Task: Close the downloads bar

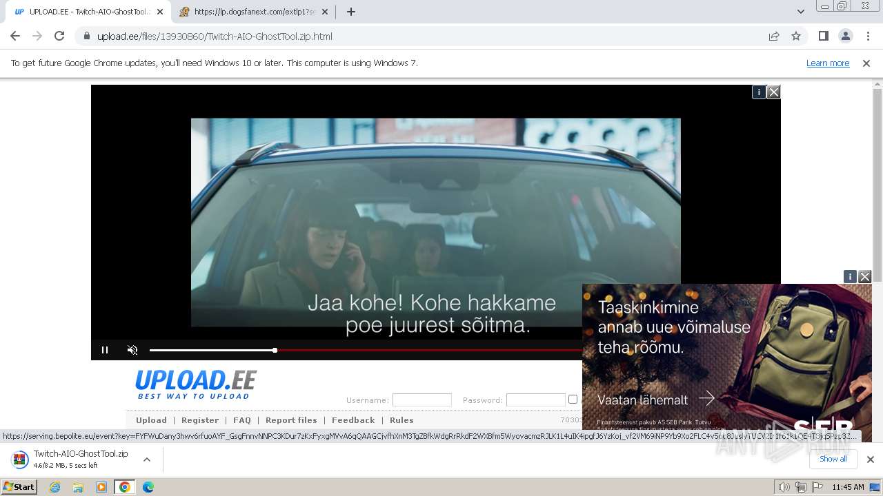Action: (x=870, y=459)
